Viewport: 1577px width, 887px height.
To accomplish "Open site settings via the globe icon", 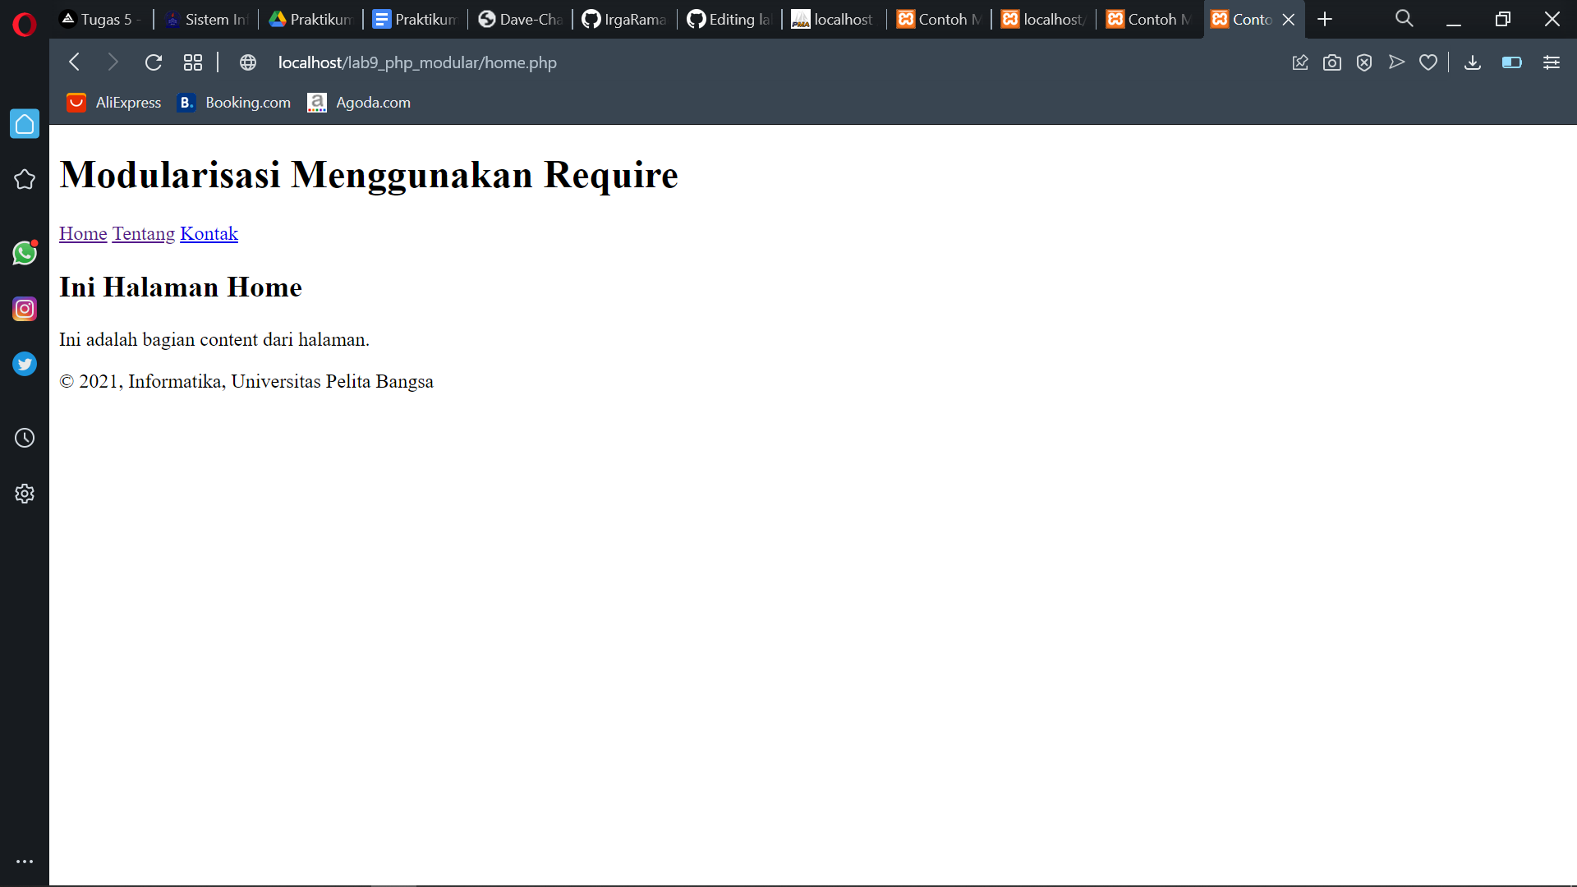I will click(x=247, y=62).
